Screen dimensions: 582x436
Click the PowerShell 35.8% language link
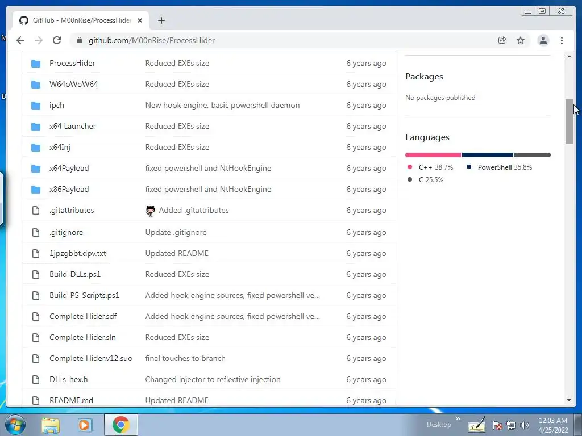tap(499, 167)
